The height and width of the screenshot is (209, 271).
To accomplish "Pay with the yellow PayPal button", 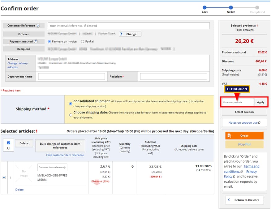I will tap(244, 144).
